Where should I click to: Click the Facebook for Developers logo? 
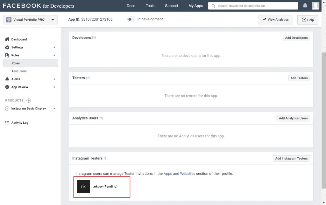pyautogui.click(x=39, y=6)
